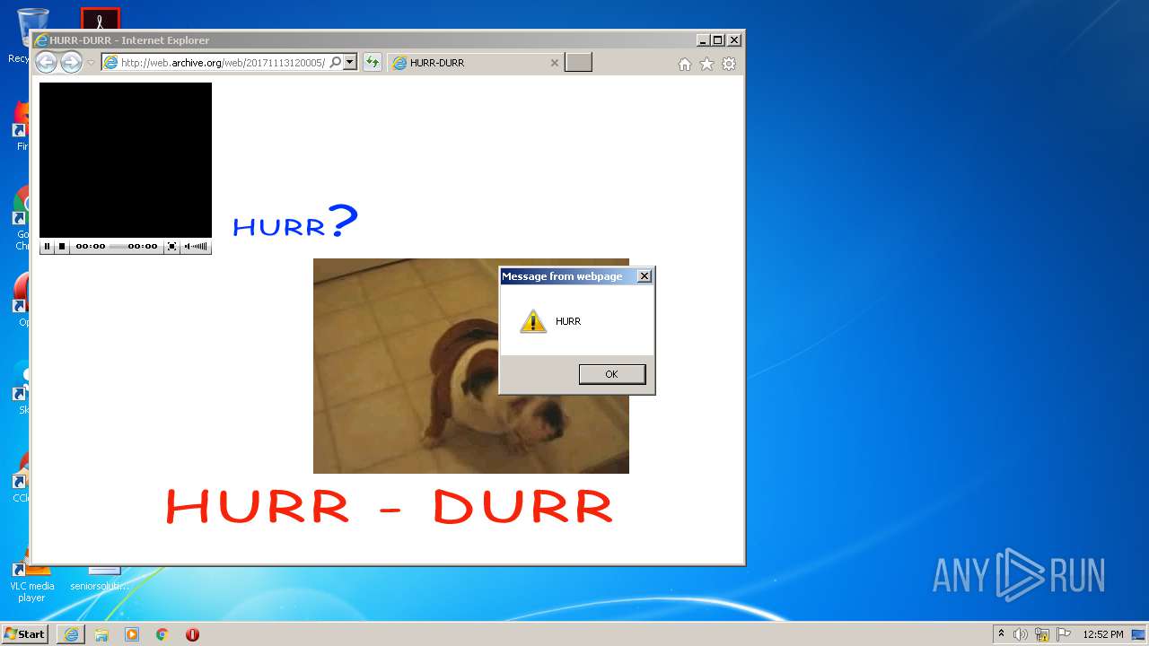
Task: Stop the embedded media player
Action: pos(62,246)
